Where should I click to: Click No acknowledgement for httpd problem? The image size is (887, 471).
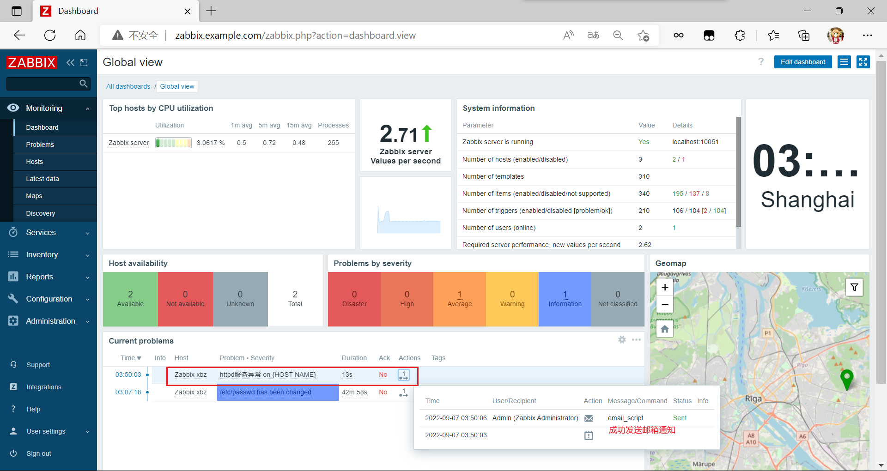tap(383, 374)
